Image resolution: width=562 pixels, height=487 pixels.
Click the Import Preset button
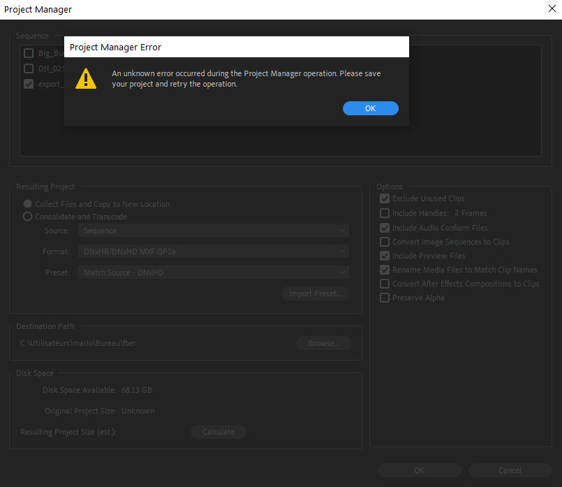coord(314,293)
